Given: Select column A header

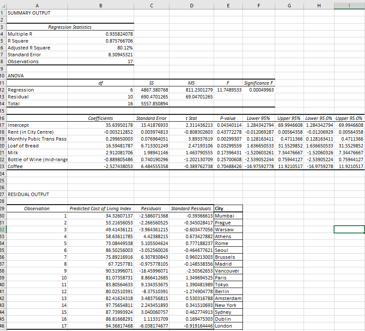Looking at the screenshot, I should pyautogui.click(x=37, y=6).
